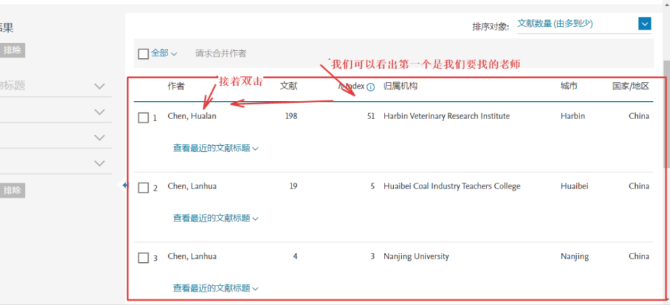Open Chen, Lanhua of Nanjing University
Screen dimensions: 670x305
click(x=192, y=256)
